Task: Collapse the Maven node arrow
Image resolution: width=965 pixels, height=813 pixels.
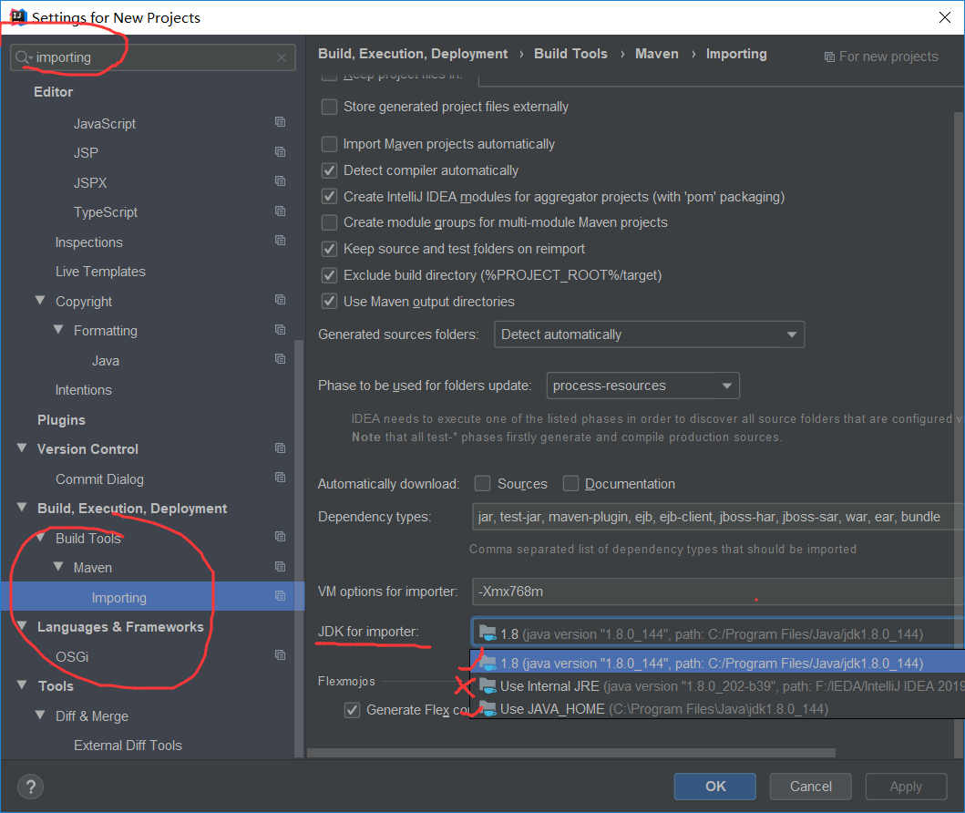Action: click(58, 566)
